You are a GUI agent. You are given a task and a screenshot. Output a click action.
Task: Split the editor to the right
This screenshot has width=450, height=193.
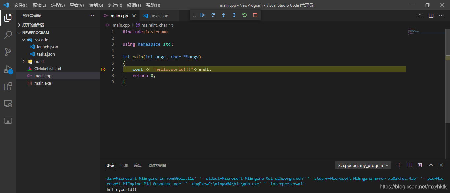tap(431, 16)
